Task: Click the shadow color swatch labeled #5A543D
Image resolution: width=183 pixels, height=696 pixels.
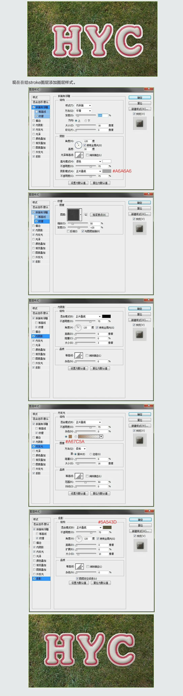Action: pyautogui.click(x=108, y=527)
